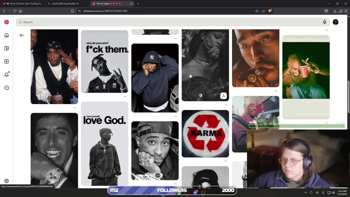Image resolution: width=350 pixels, height=197 pixels.
Task: Open the downloads panel
Action: pos(335,11)
